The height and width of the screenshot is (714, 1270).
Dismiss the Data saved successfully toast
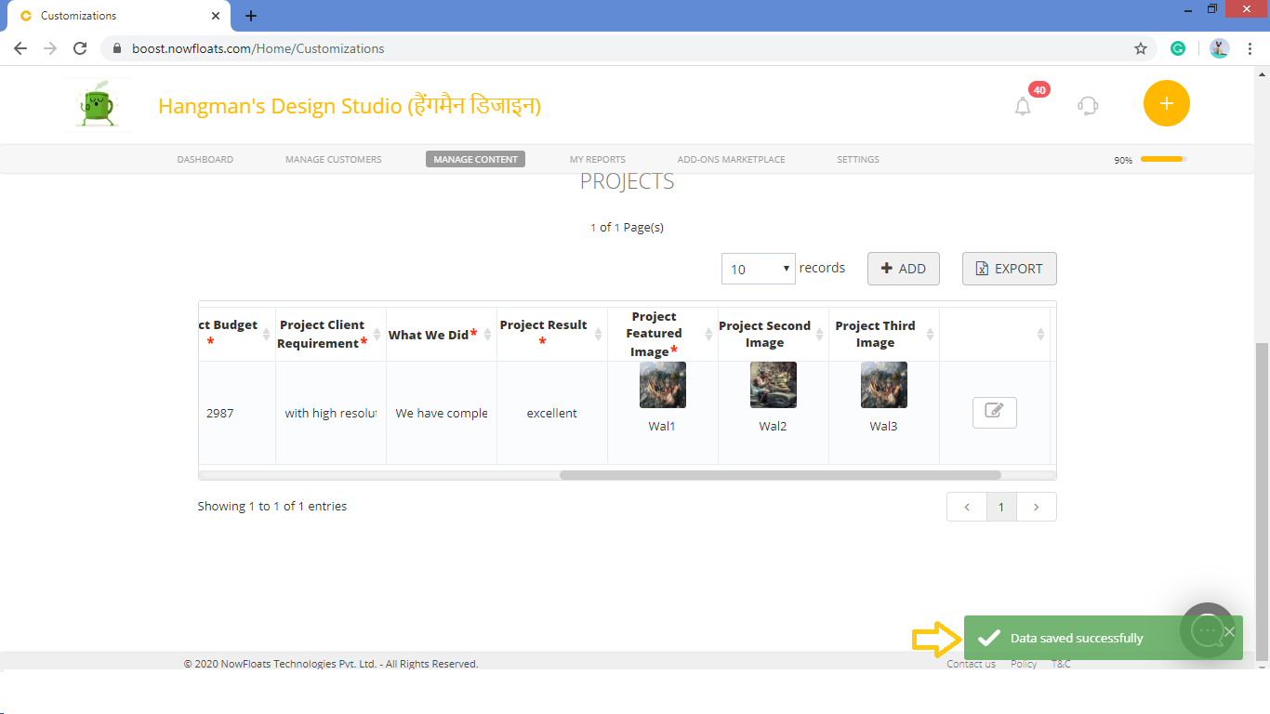(x=1229, y=631)
